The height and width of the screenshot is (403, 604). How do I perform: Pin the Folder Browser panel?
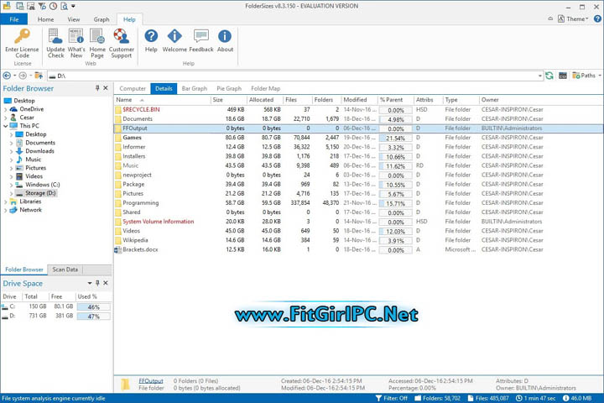97,88
